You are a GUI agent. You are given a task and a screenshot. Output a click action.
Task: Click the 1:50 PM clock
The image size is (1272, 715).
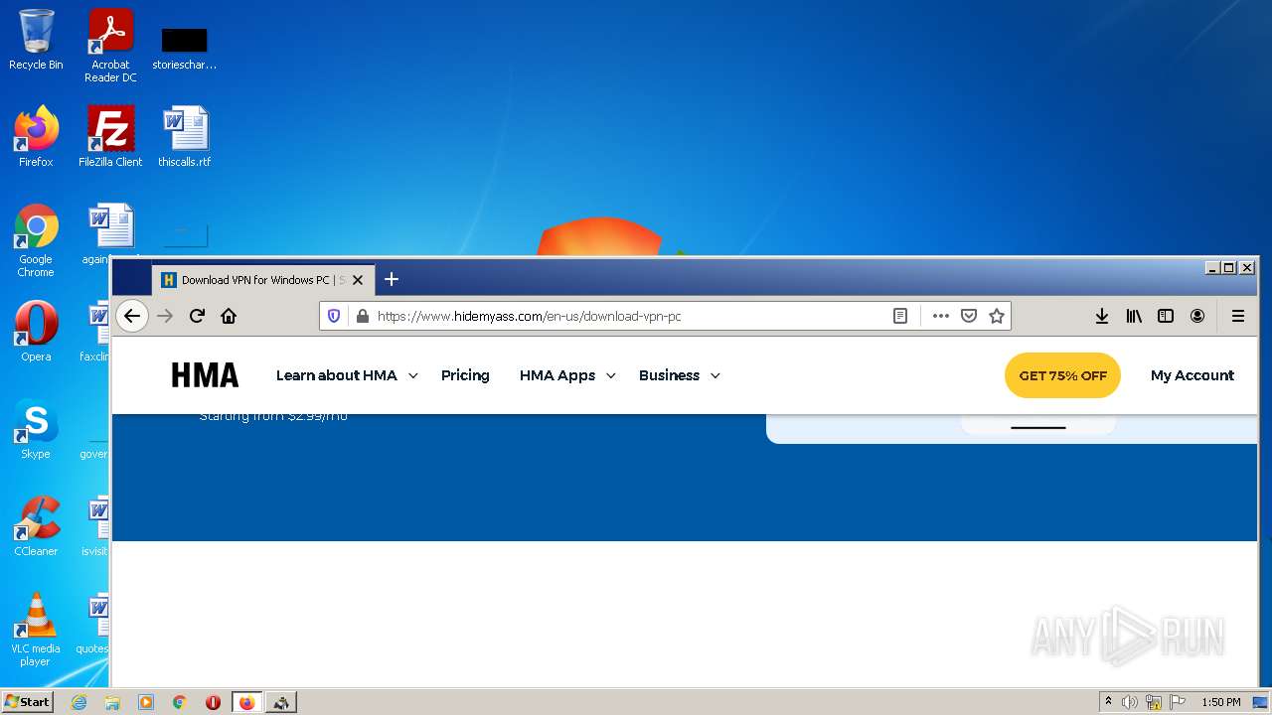pos(1220,702)
